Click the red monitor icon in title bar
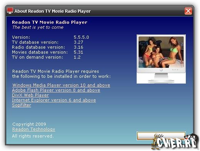The height and width of the screenshot is (151, 200). 10,11
